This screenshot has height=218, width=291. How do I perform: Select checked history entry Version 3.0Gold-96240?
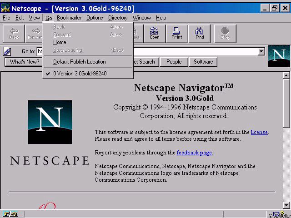(88, 74)
